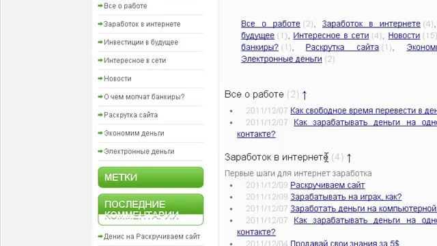Open sidebar category Новости
Screen dimensions: 437x246
click(x=117, y=79)
